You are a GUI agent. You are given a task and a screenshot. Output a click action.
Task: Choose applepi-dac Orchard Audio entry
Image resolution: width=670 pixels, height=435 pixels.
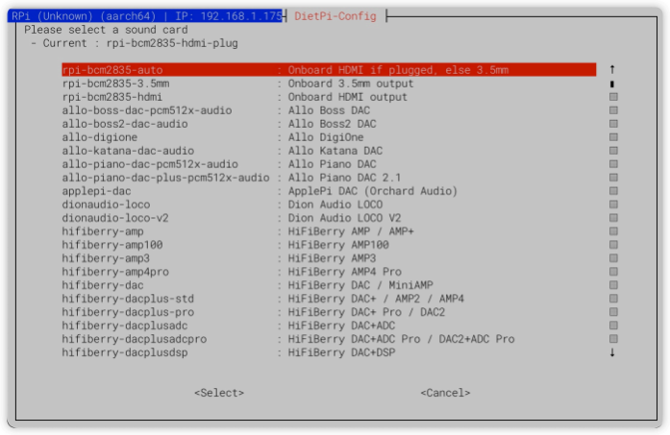point(329,191)
